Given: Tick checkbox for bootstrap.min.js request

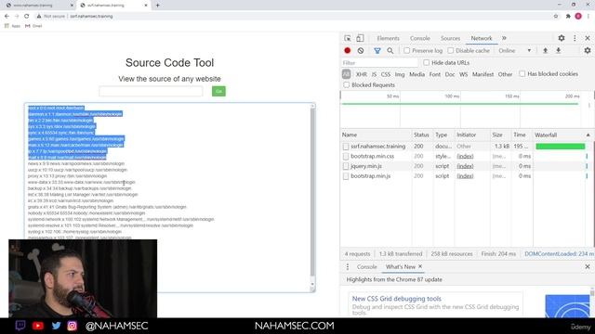Looking at the screenshot, I should (345, 176).
